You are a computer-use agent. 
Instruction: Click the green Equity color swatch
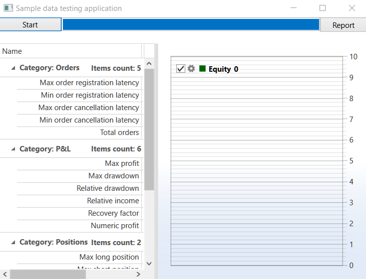click(202, 69)
